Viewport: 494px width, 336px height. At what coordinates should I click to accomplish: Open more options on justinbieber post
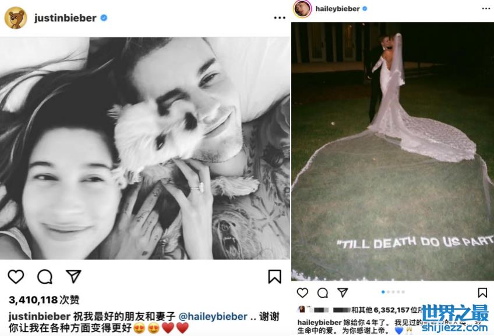coord(280,18)
